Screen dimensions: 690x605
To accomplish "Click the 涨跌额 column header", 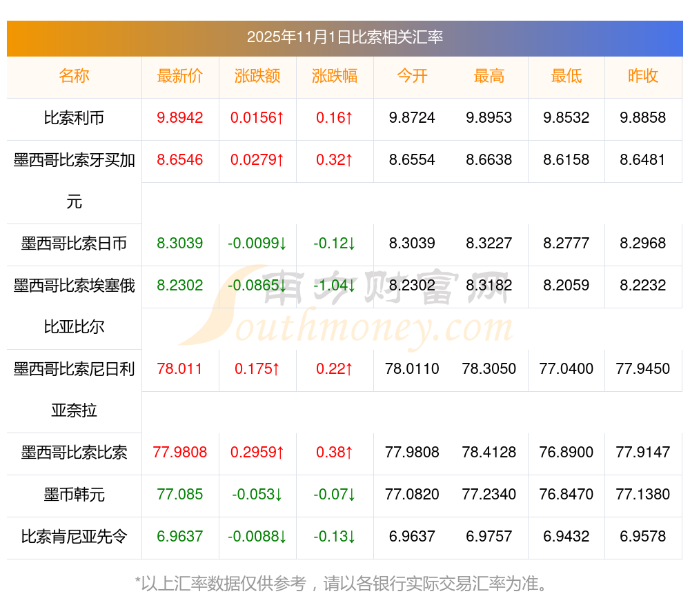I will [x=257, y=76].
